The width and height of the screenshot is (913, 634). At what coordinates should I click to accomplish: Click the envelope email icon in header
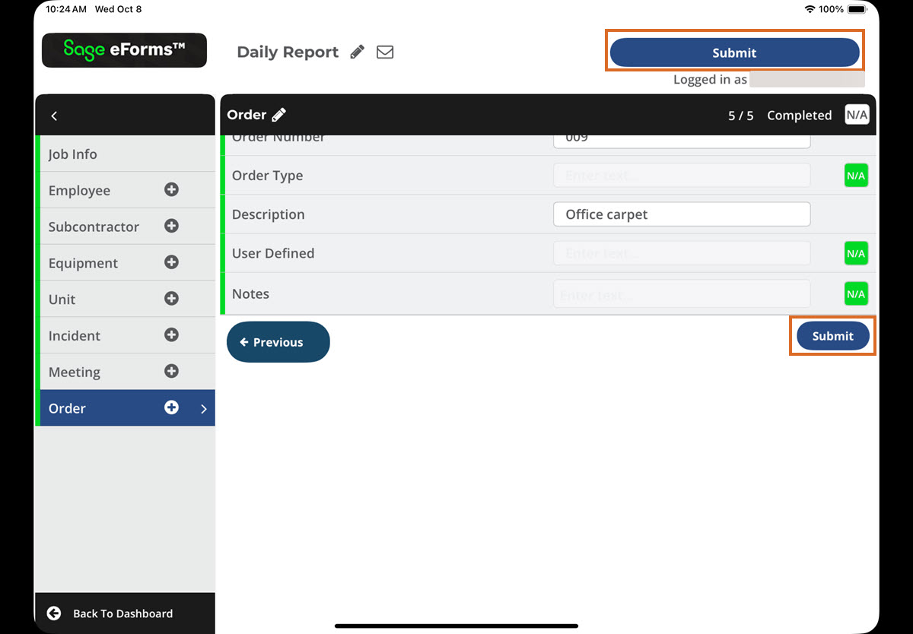tap(385, 52)
